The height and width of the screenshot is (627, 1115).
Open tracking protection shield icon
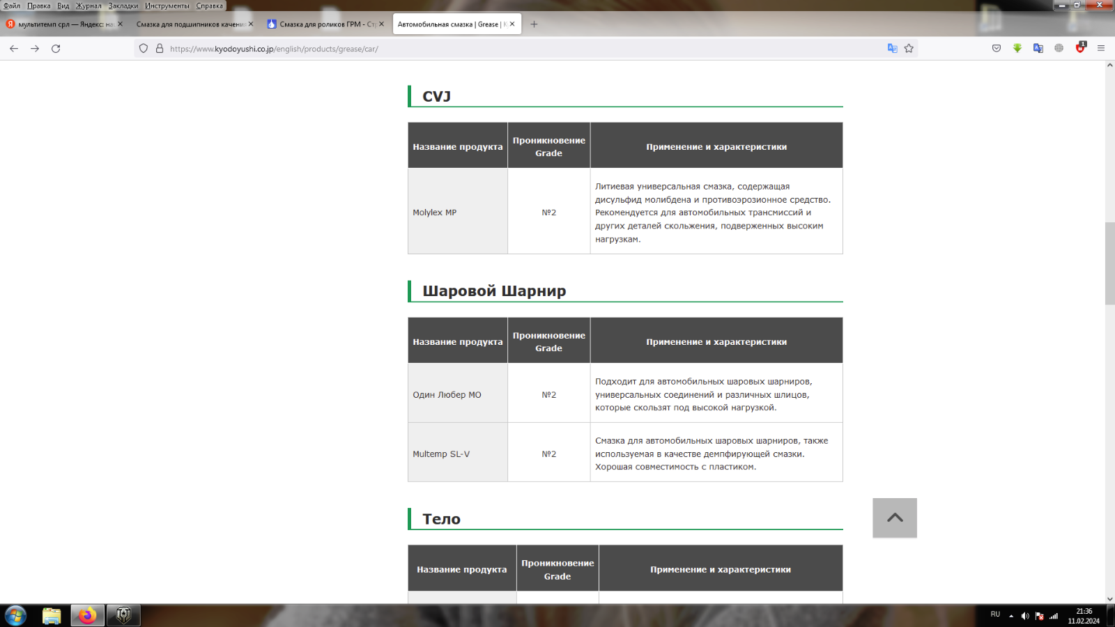(x=144, y=49)
